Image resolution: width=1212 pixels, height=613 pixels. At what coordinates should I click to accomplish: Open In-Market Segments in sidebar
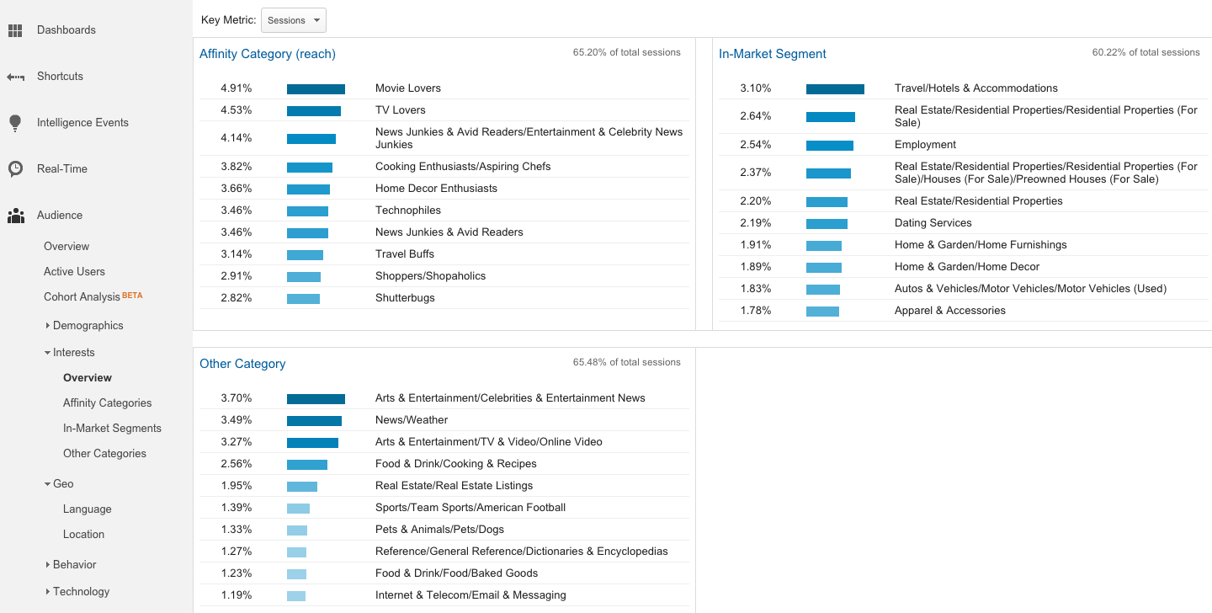coord(112,429)
